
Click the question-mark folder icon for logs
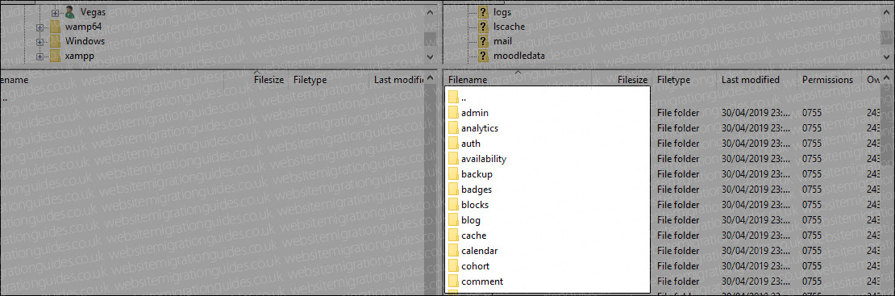point(484,12)
